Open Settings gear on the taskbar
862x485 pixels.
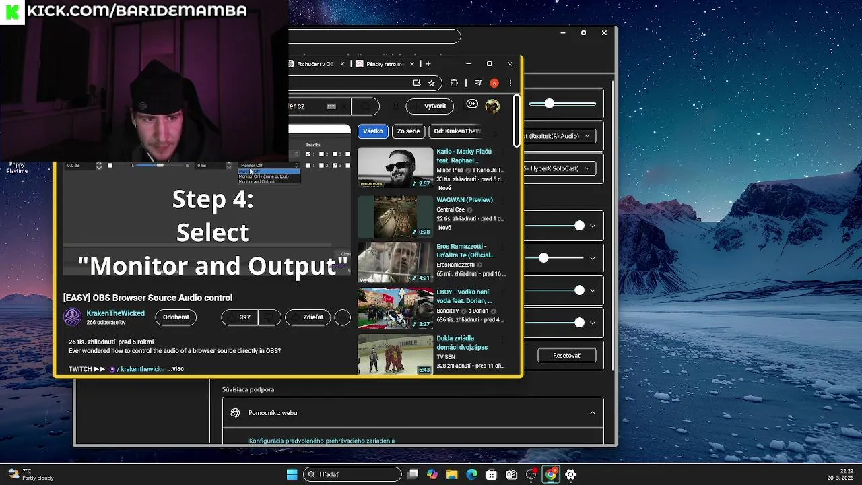click(570, 474)
